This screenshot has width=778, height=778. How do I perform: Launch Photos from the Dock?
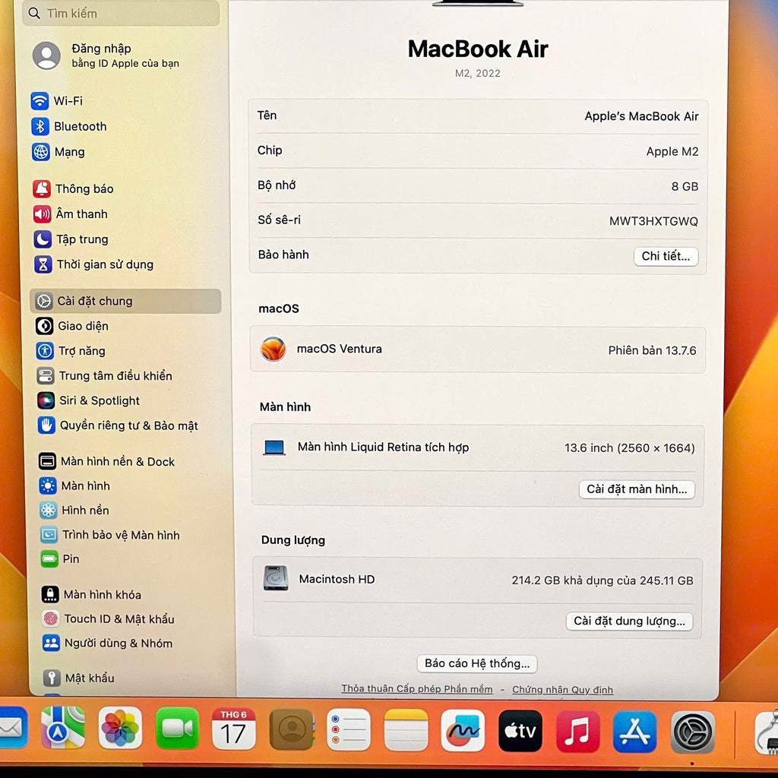point(120,729)
